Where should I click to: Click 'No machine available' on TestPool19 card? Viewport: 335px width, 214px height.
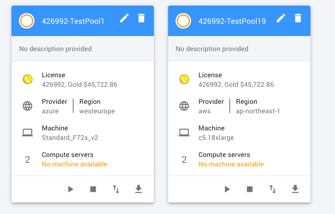pyautogui.click(x=231, y=164)
